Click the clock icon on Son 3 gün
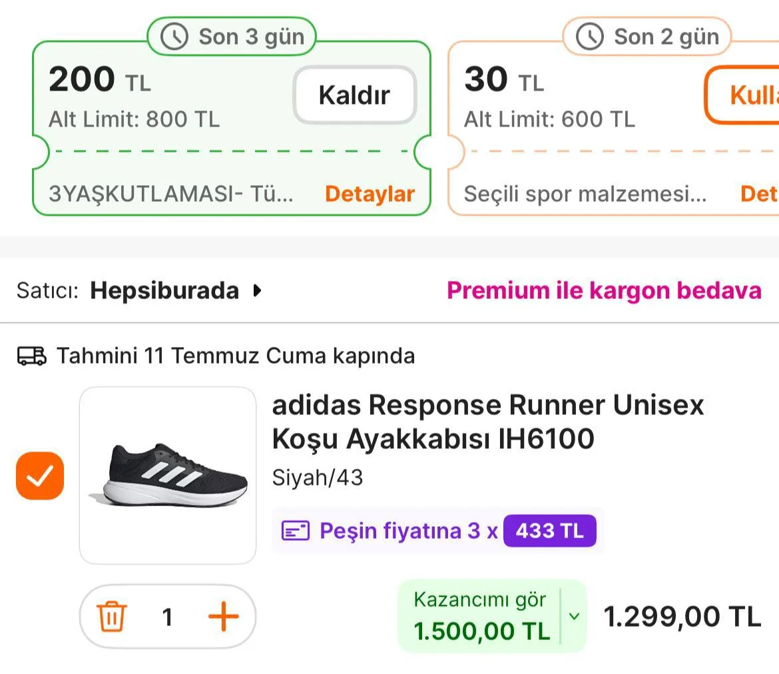 click(x=174, y=37)
